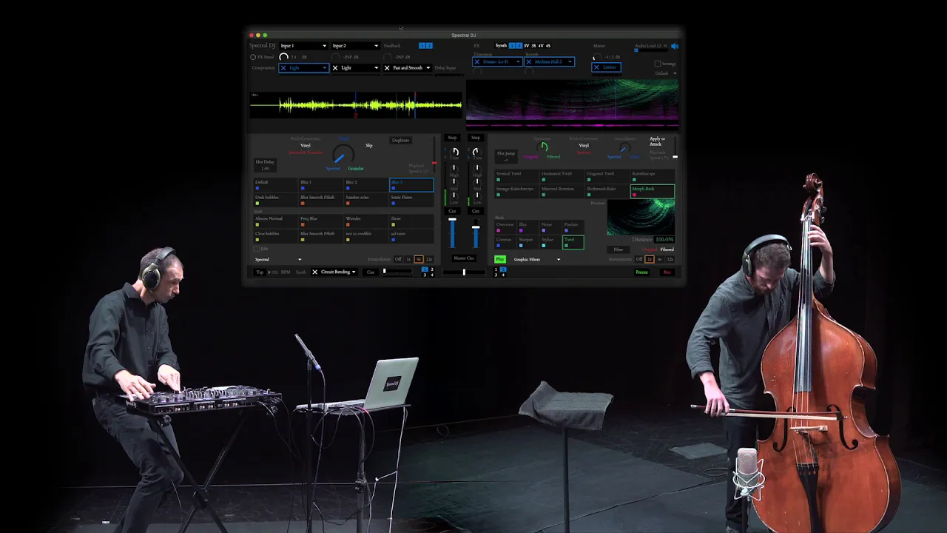Click the Freeze button
This screenshot has height=533, width=947.
click(x=641, y=272)
